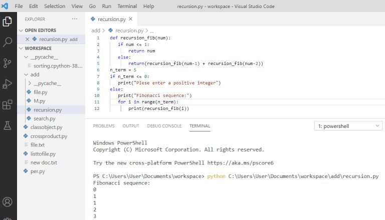Image resolution: width=385 pixels, height=220 pixels.
Task: Click Python icon beside listtofile.py
Action: (x=26, y=153)
